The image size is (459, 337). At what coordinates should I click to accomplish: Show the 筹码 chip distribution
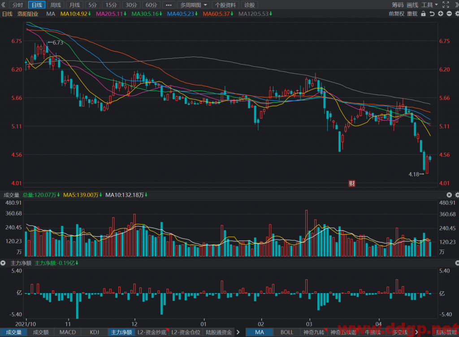coord(398,5)
